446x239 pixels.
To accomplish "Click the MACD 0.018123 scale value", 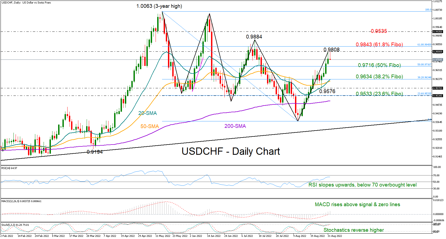I will coord(438,200).
